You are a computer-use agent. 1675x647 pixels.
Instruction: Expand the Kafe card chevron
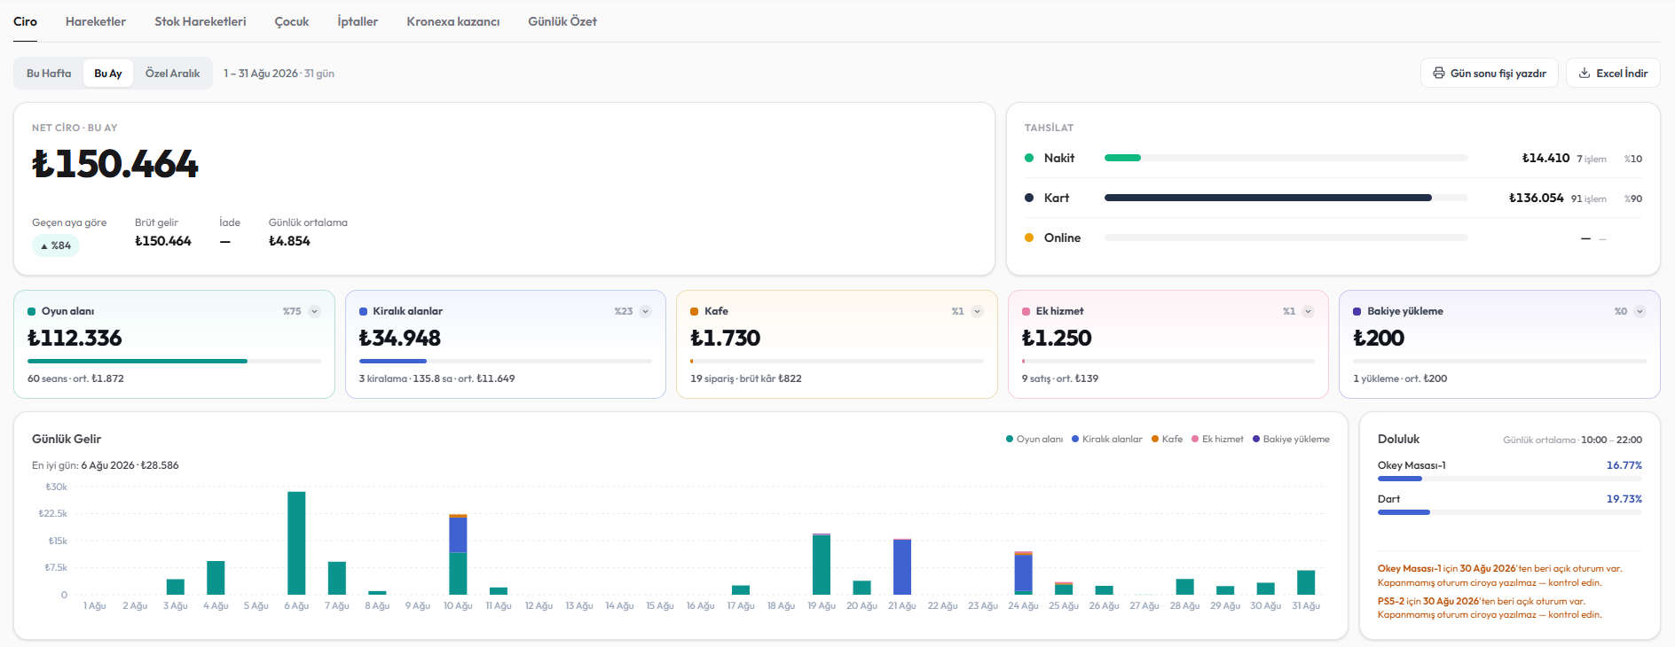coord(977,311)
